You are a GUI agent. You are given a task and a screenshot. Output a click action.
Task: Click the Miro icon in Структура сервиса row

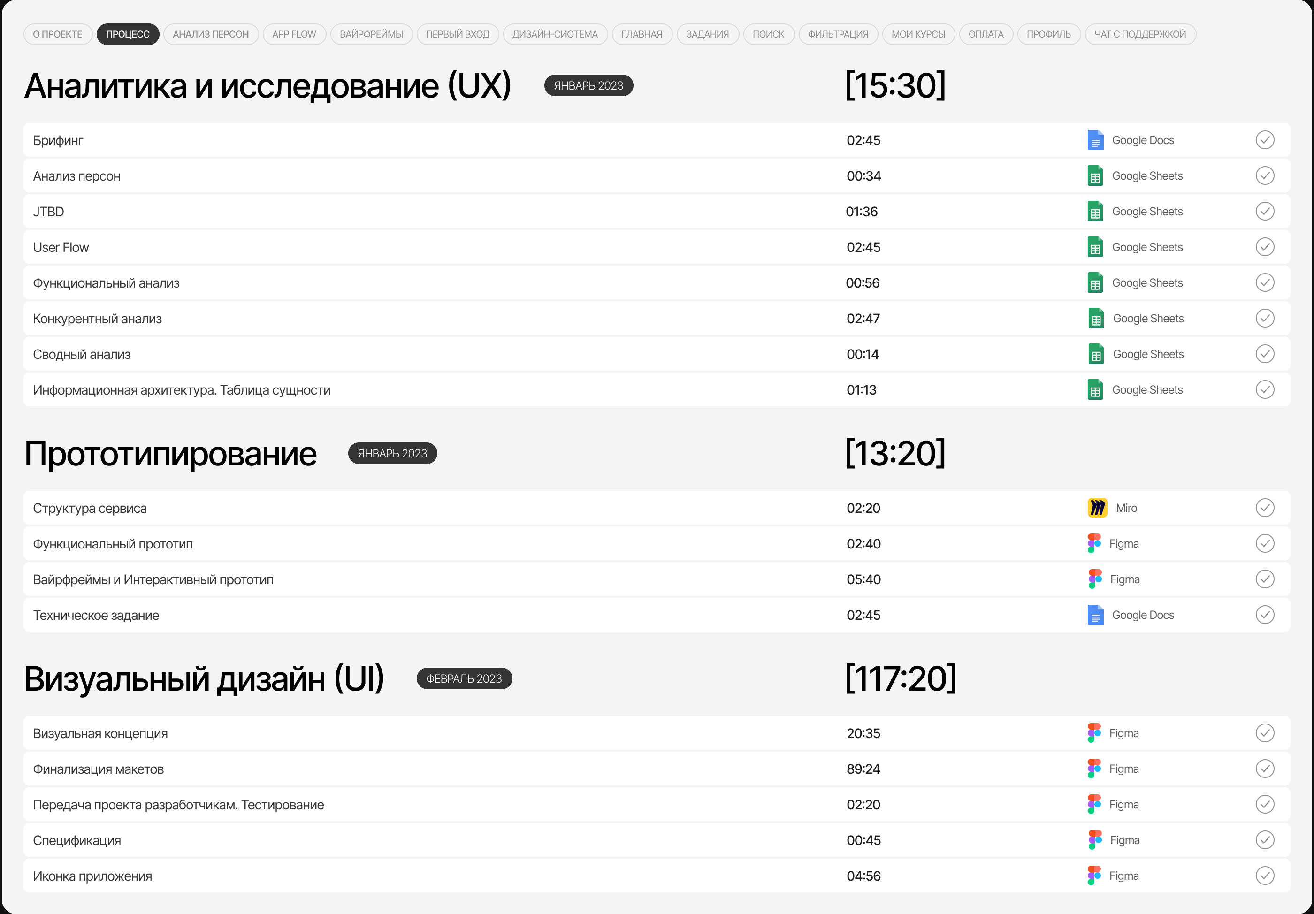click(1097, 508)
